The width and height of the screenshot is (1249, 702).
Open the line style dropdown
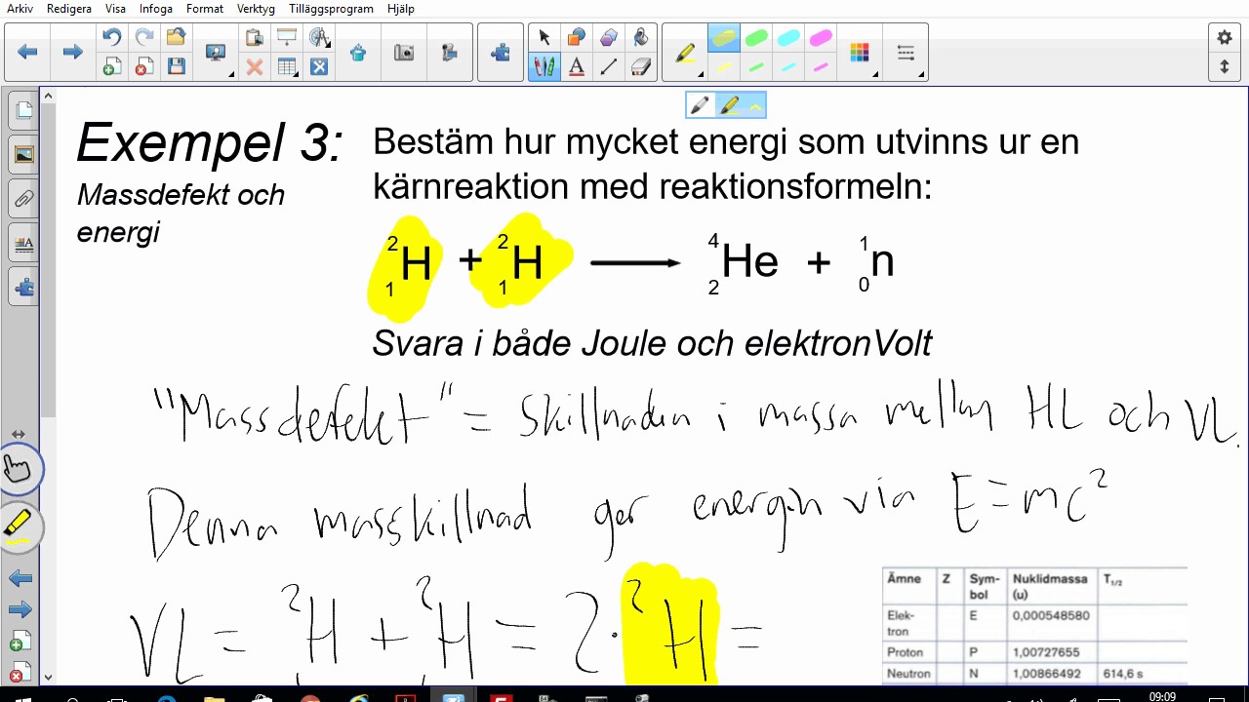point(907,53)
